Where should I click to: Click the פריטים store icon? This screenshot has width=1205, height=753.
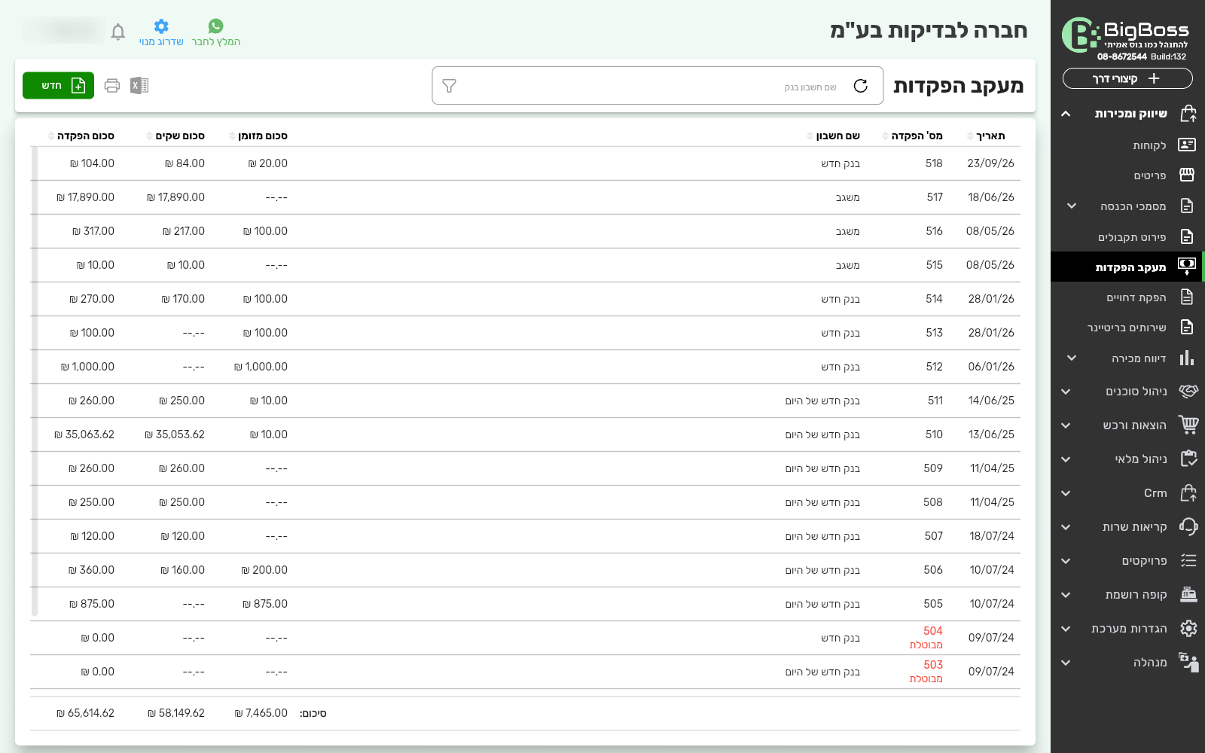pyautogui.click(x=1187, y=175)
